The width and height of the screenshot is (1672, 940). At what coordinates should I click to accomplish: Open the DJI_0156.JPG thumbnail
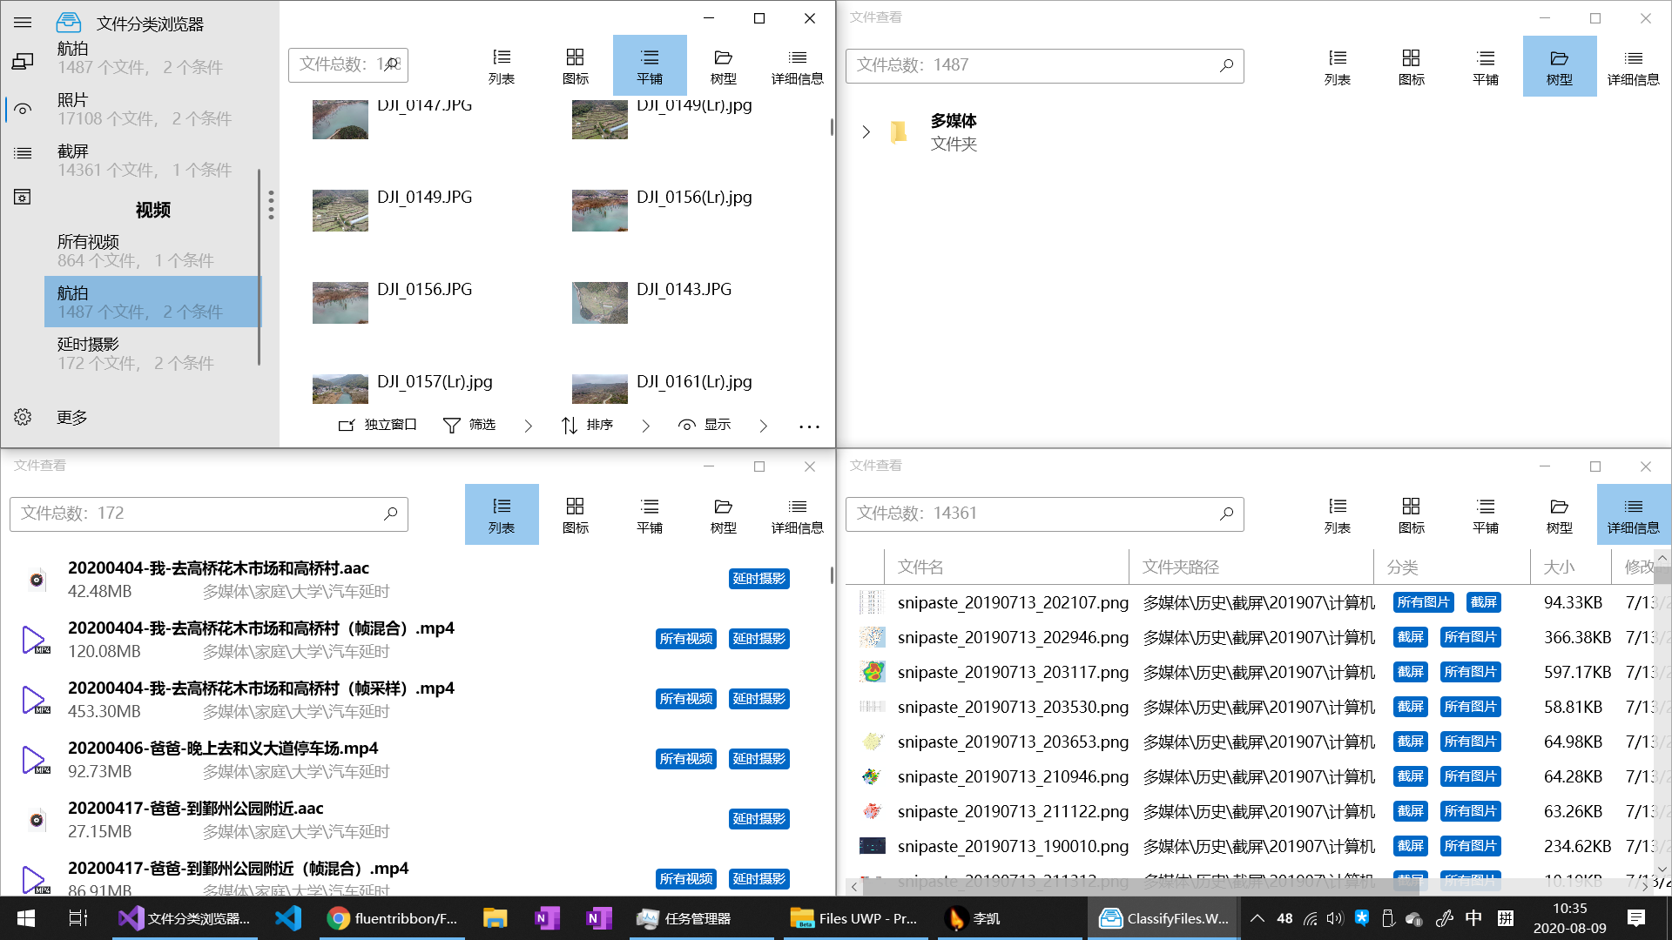[340, 302]
